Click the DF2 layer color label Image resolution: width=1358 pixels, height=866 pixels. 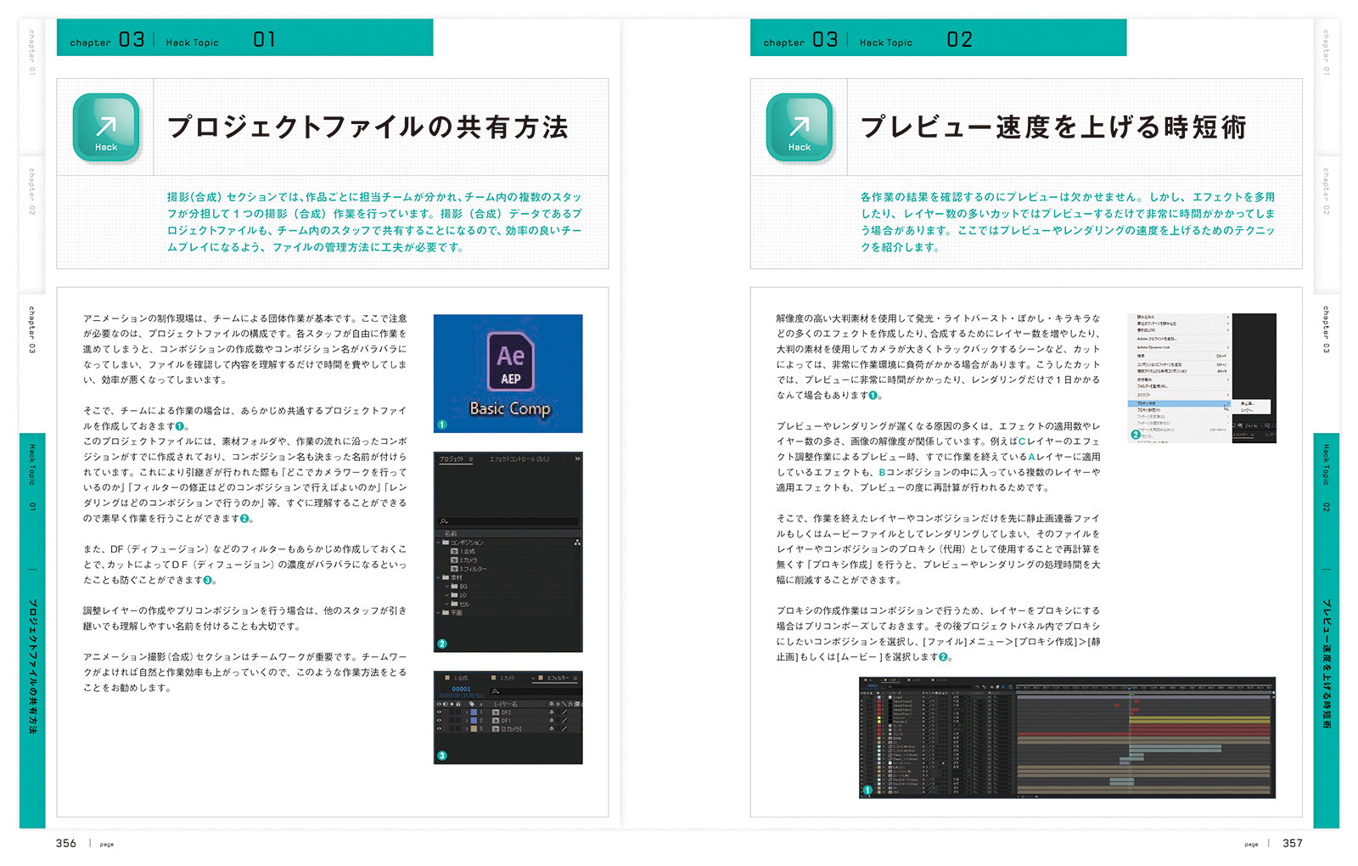click(474, 712)
